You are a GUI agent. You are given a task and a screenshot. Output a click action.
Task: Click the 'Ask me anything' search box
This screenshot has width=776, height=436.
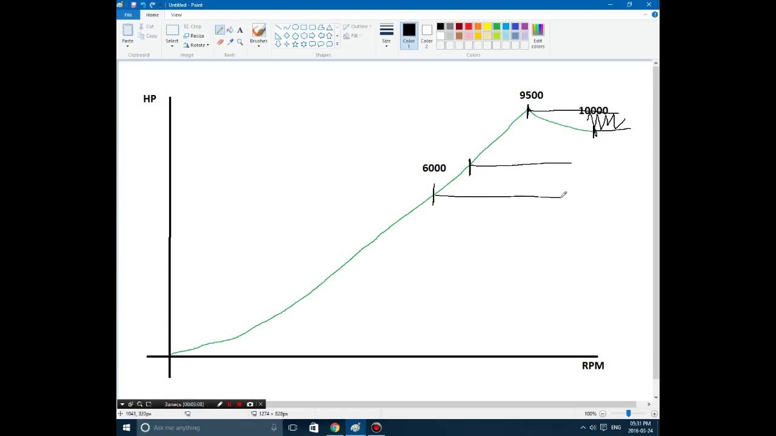[x=210, y=428]
